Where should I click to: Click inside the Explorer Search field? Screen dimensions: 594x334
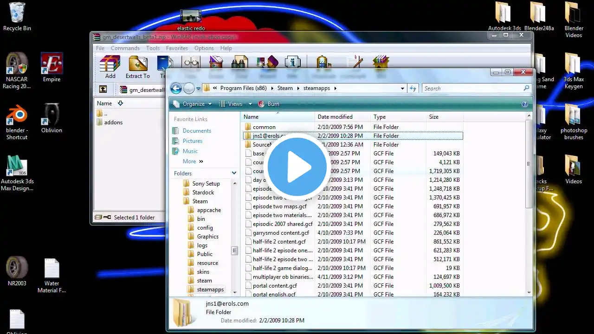point(472,88)
